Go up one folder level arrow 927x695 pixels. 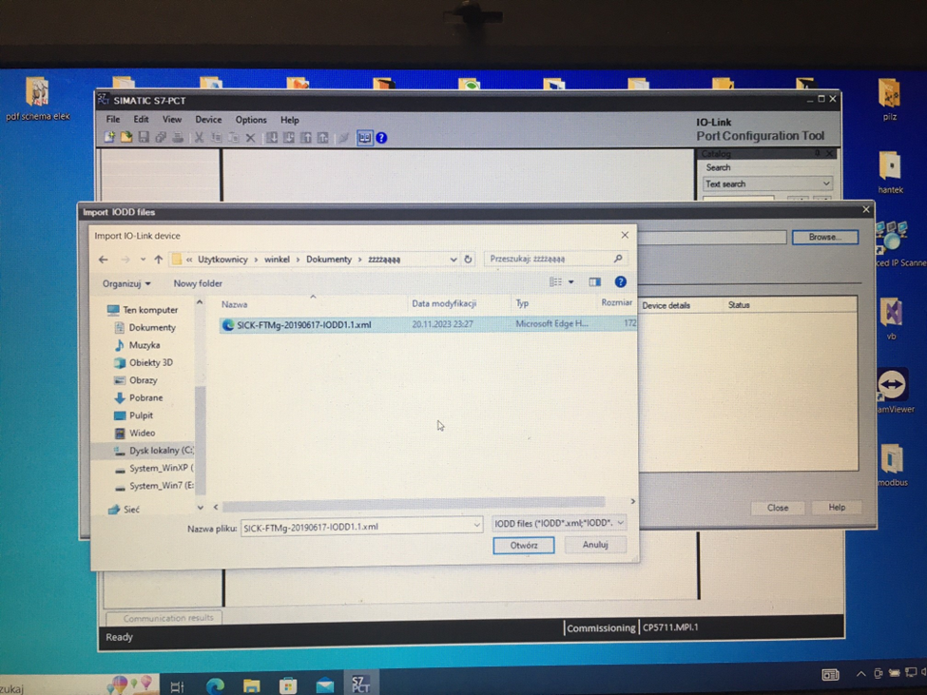(x=158, y=260)
